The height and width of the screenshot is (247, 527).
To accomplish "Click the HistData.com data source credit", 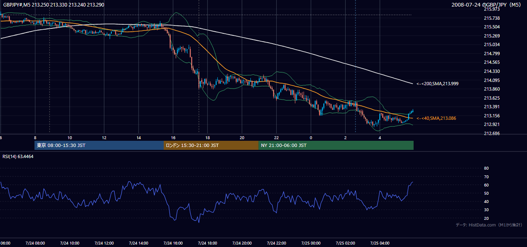I will (x=489, y=225).
